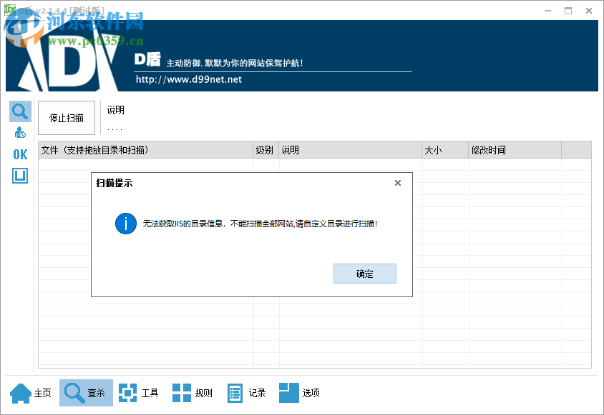Click 确定 to confirm the scan prompt

point(365,274)
